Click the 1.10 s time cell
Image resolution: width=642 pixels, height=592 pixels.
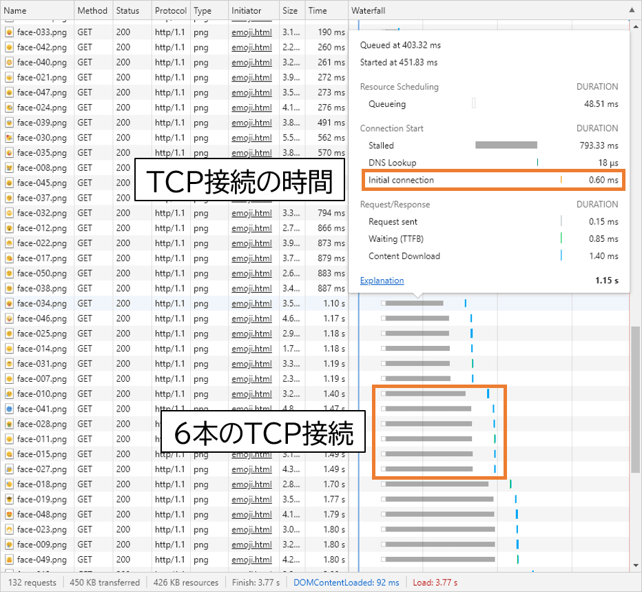pos(327,303)
